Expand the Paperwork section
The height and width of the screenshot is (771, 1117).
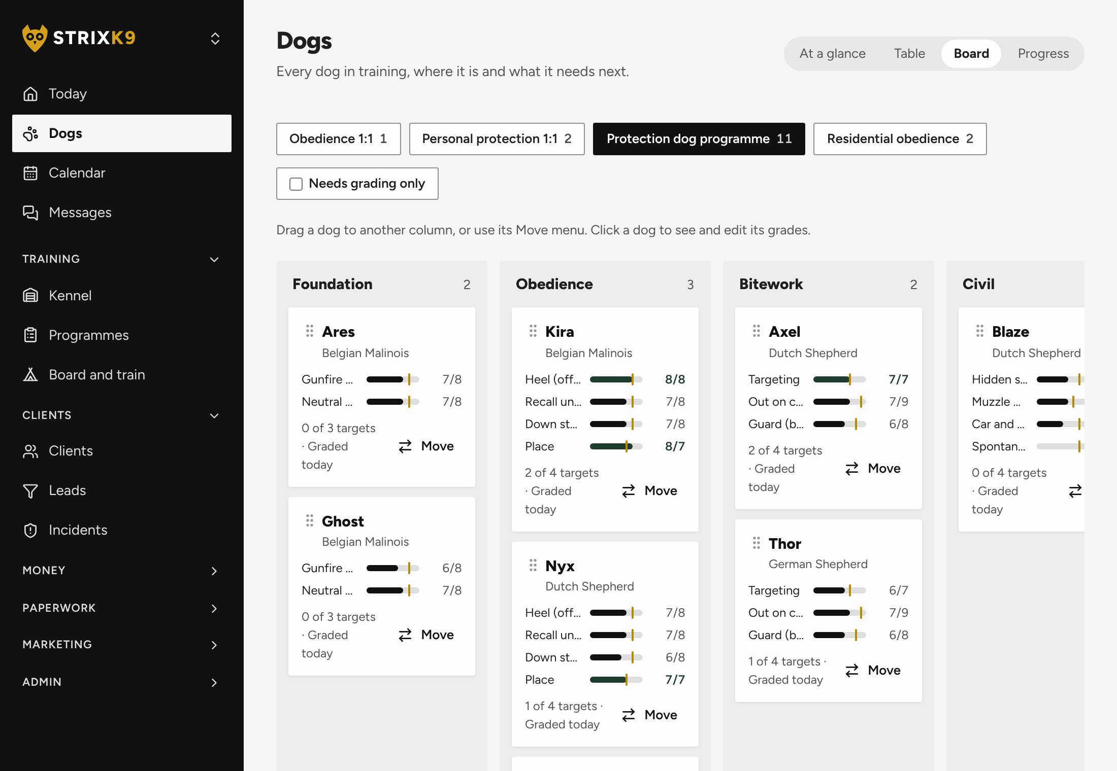pyautogui.click(x=122, y=608)
